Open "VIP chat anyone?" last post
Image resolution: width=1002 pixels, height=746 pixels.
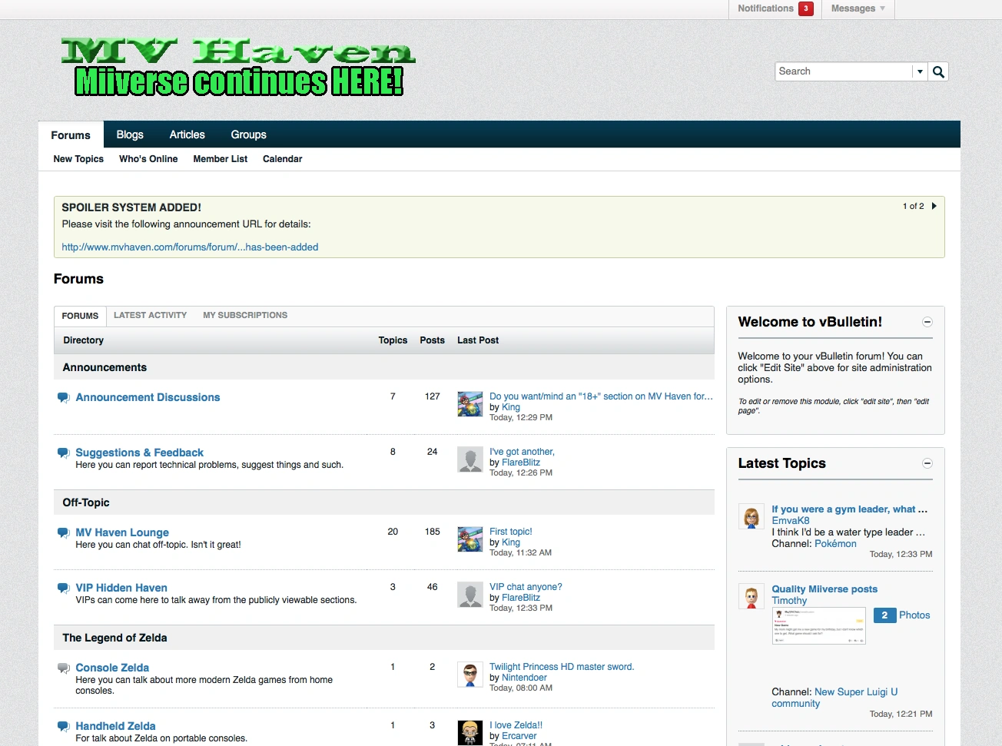pyautogui.click(x=526, y=587)
